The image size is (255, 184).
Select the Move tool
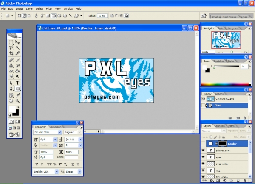coord(17,42)
